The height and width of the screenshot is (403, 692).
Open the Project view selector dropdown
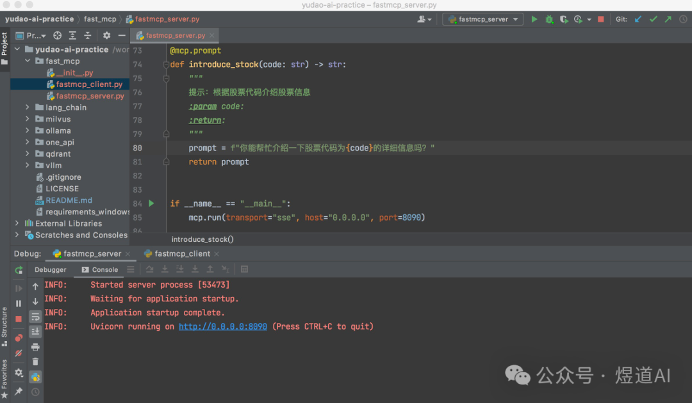tap(31, 36)
